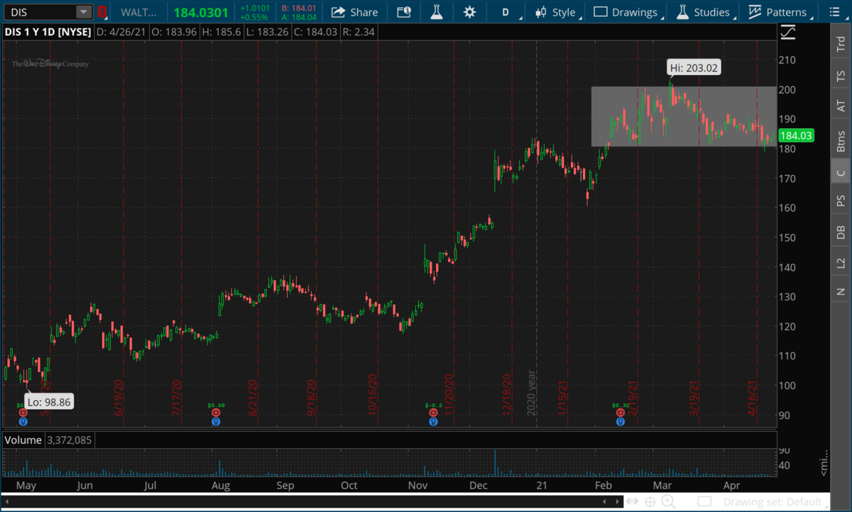This screenshot has height=512, width=852.
Task: Click the red earnings phone icon near February
Action: pos(621,413)
